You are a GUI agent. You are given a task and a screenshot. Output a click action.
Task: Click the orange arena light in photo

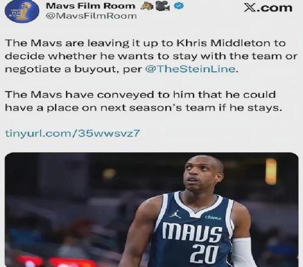click(271, 172)
